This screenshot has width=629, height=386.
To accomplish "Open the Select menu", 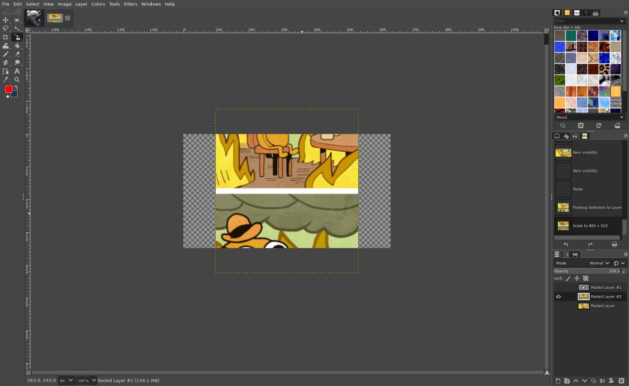I will click(32, 4).
